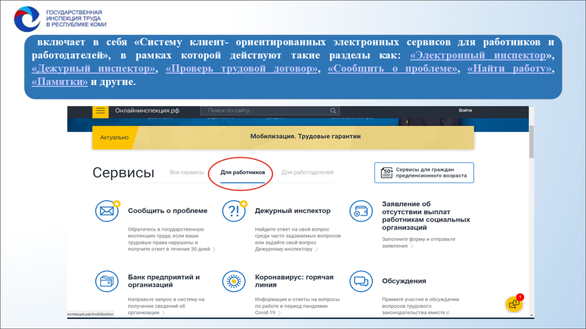
Task: Click the folder icon for Банк предприятий
Action: (x=107, y=281)
